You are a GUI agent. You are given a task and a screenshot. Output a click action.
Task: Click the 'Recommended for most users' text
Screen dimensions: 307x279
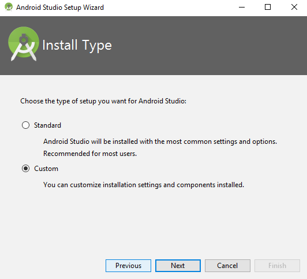tap(90, 154)
